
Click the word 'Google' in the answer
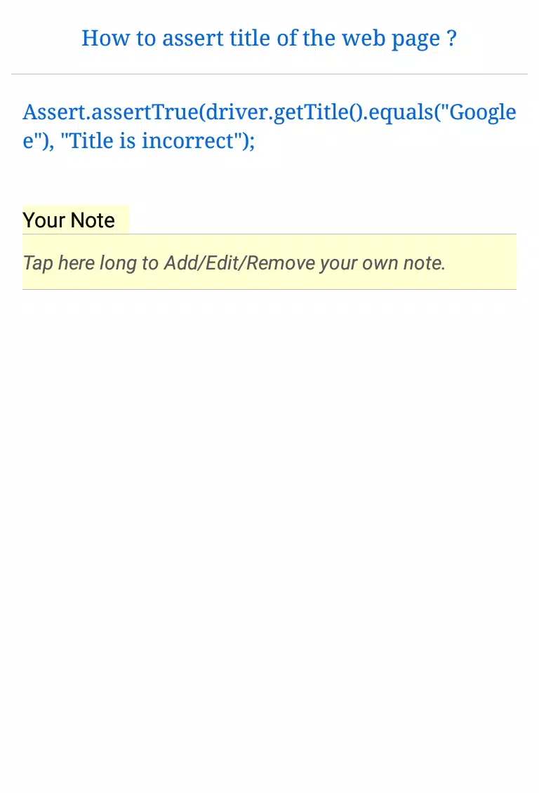click(x=482, y=112)
